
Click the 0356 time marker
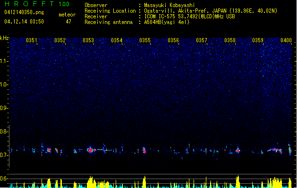[173, 40]
